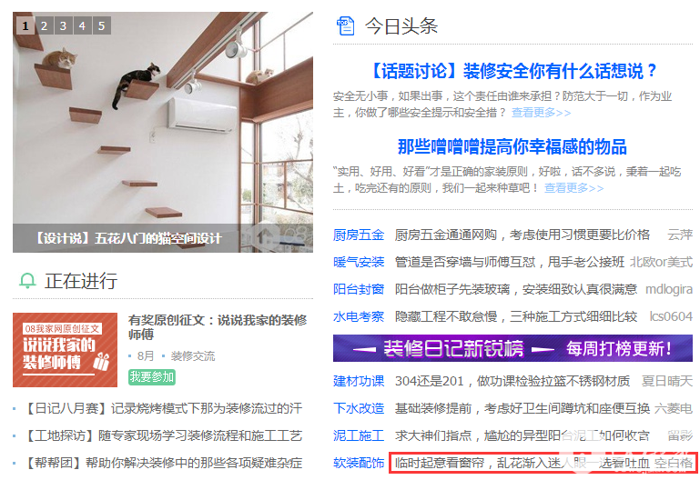Open 说说我家的装修师傅 red thumbnail
This screenshot has height=480, width=700.
[x=66, y=350]
